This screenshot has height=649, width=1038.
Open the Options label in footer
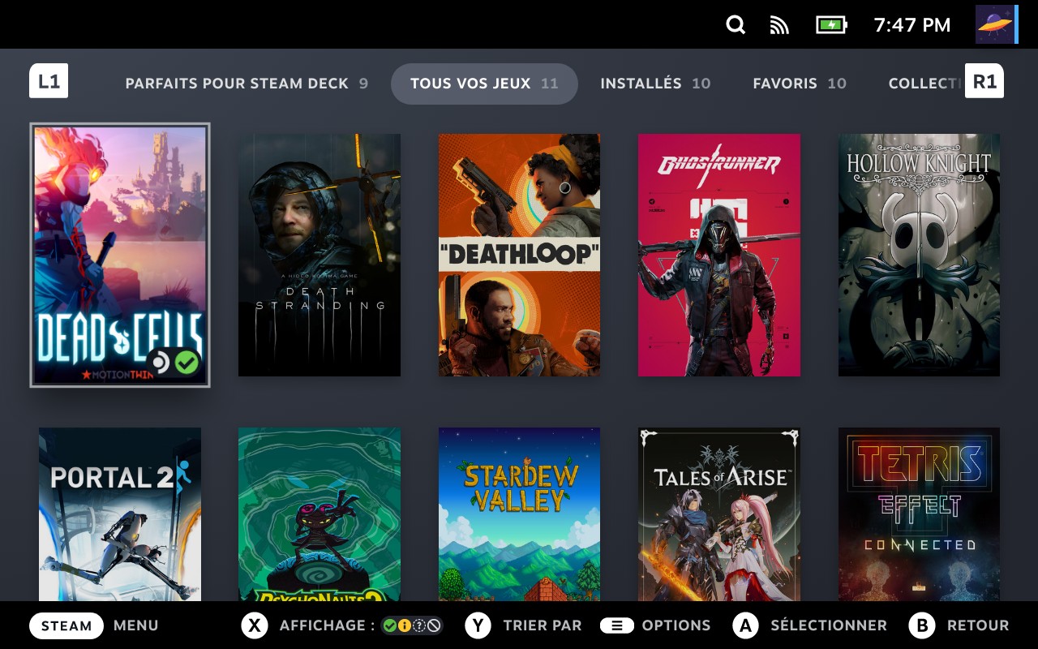[x=676, y=625]
